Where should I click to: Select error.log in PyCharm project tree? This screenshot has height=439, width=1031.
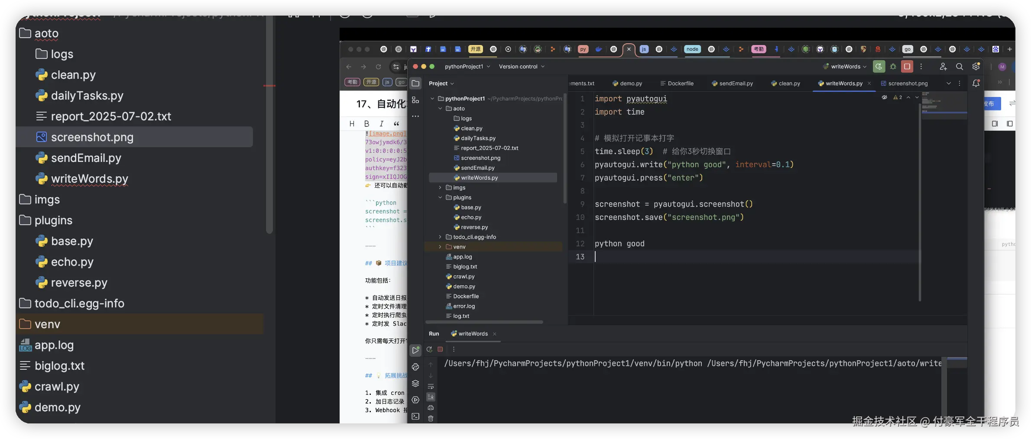464,306
